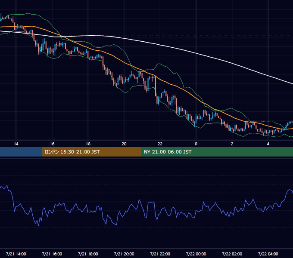Viewport: 293px width, 258px height.
Task: Select the upper chart axis label 22
Action: point(160,144)
